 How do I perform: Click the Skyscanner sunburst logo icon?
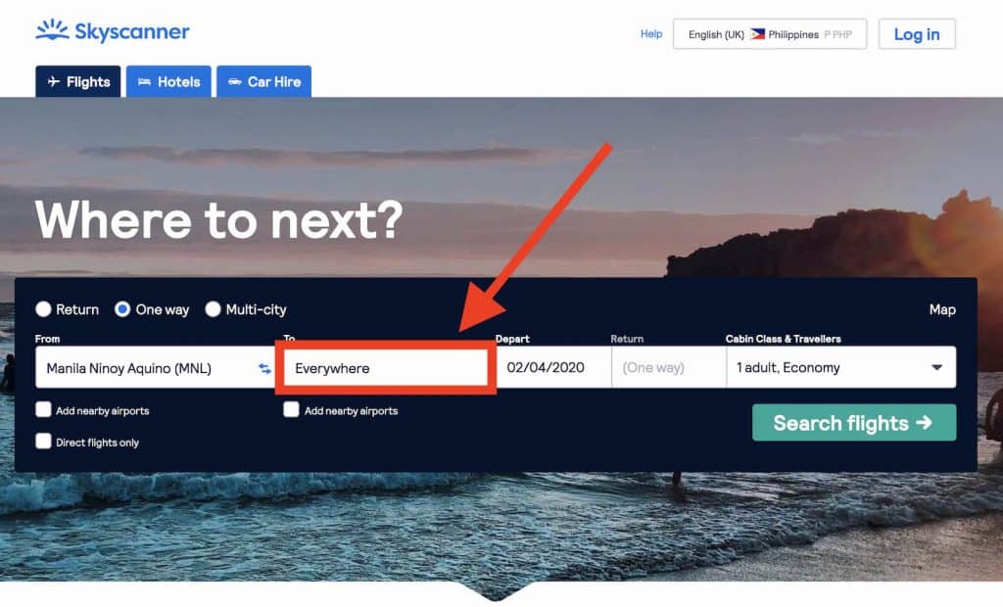[52, 30]
